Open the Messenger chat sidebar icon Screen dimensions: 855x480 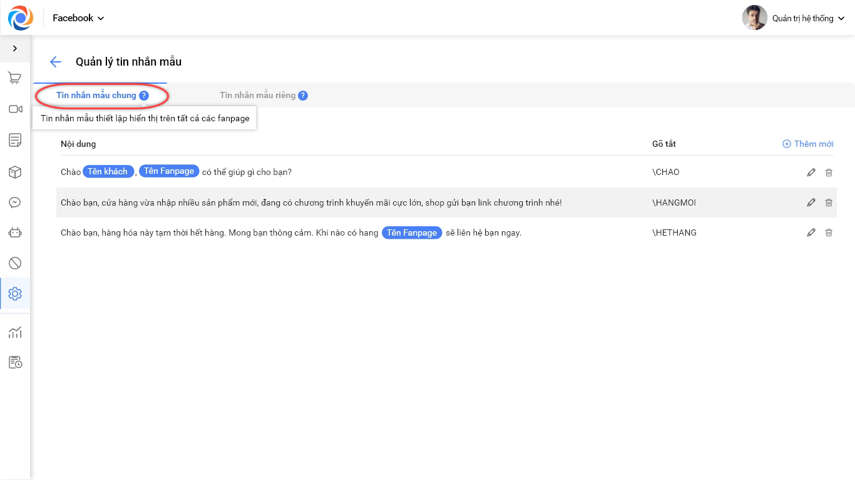[15, 202]
